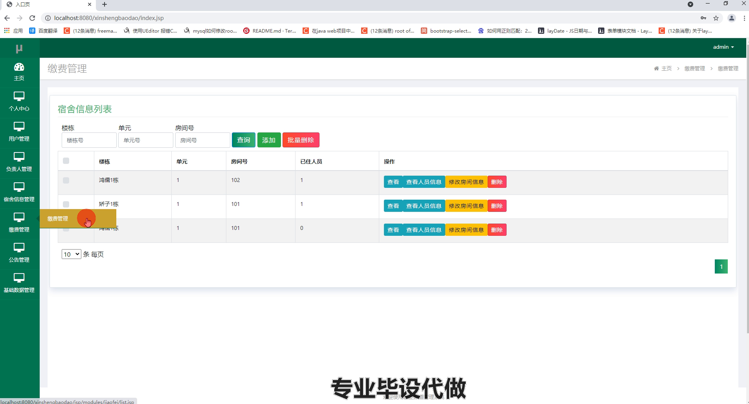
Task: Click 查看人员信息 in the third table row
Action: (x=424, y=230)
